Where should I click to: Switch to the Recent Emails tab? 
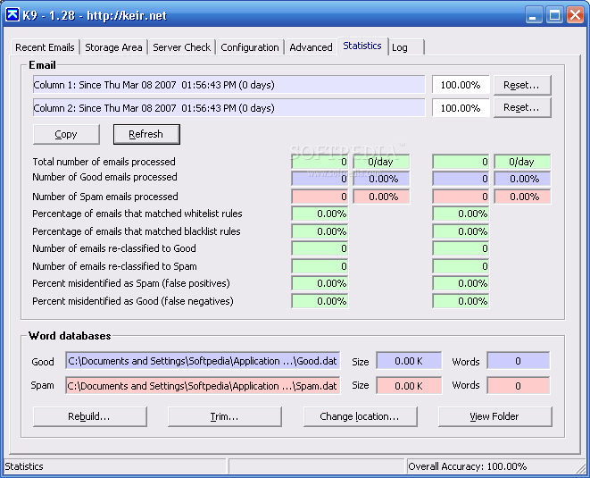click(x=45, y=47)
